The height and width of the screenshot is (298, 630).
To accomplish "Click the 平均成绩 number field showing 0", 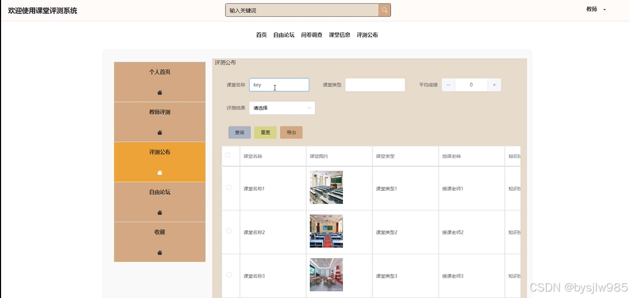I will click(x=471, y=85).
